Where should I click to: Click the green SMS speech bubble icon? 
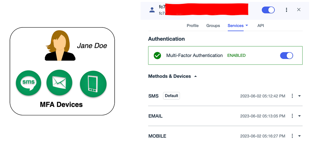29,83
